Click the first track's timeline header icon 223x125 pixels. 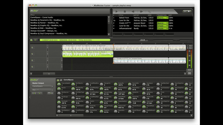coord(33,47)
